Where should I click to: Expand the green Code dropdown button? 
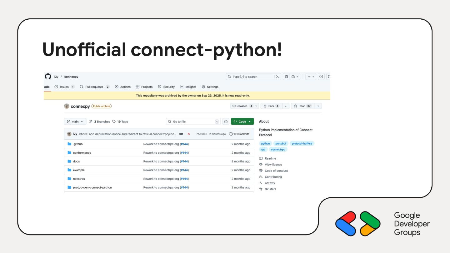[x=242, y=122]
